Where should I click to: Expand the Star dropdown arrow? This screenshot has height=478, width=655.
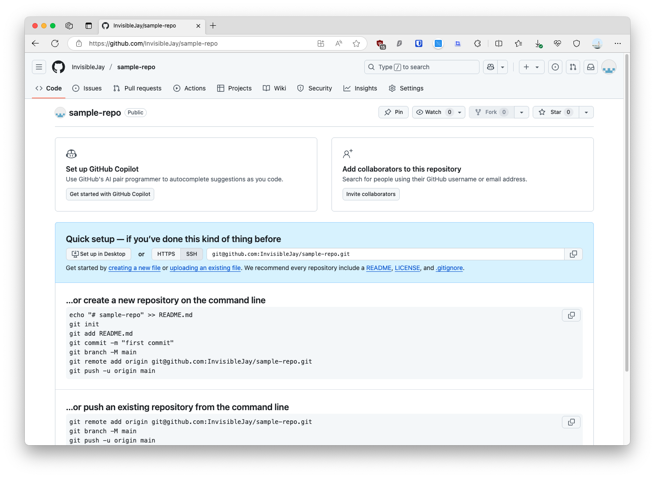(587, 112)
